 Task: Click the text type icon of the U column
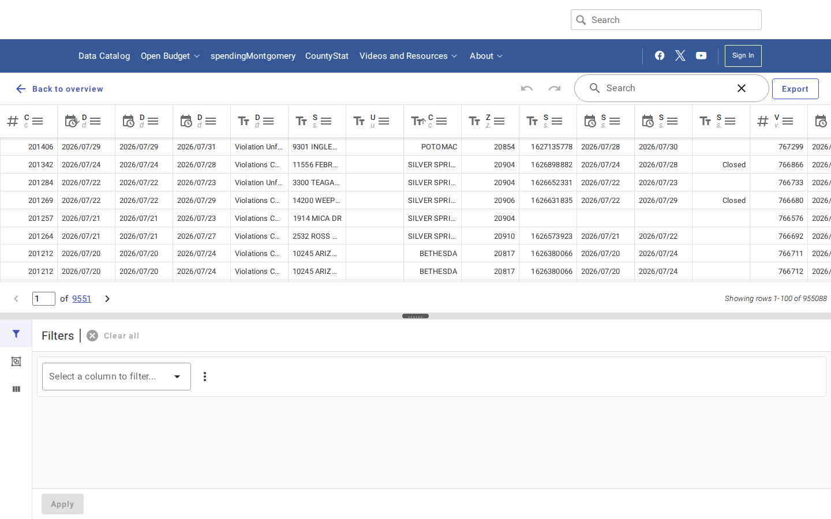359,121
